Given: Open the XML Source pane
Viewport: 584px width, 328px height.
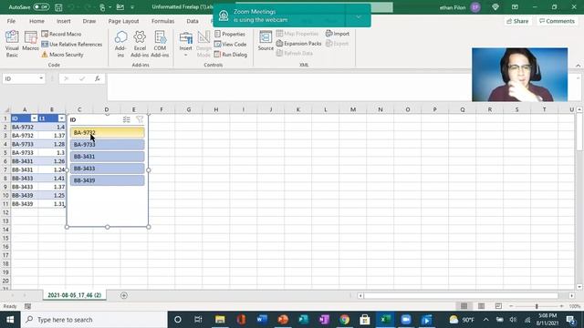Looking at the screenshot, I should [266, 41].
